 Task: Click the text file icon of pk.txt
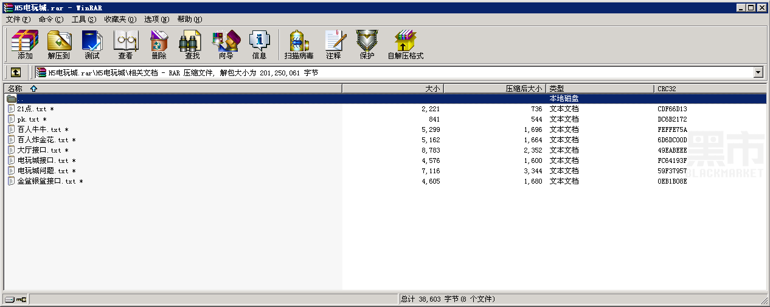[x=12, y=119]
